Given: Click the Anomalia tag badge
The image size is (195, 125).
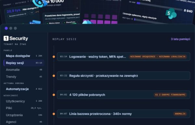Looking at the screenshot, I should (x=180, y=114).
